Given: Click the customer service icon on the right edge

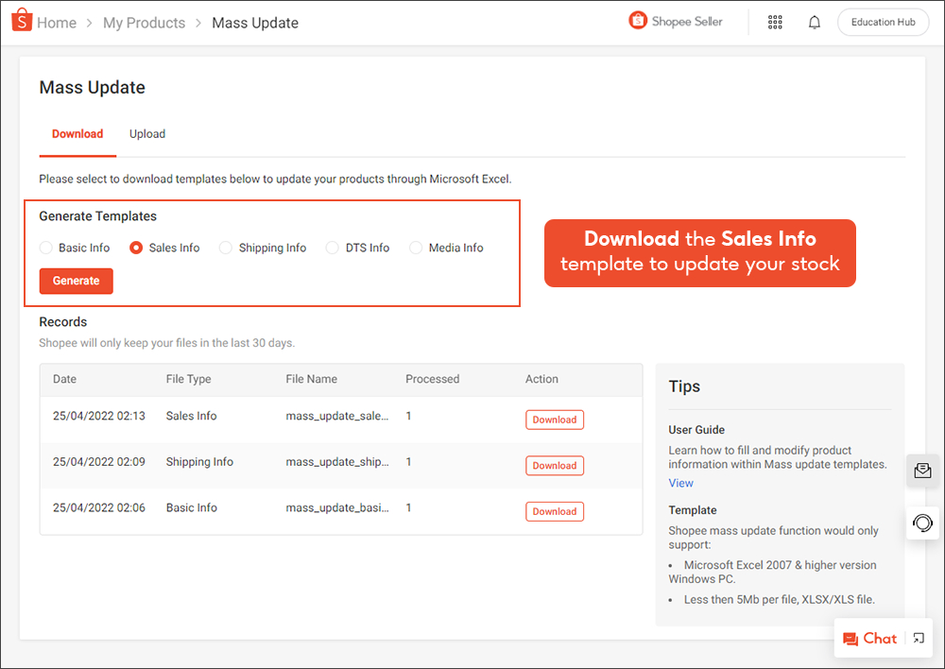Looking at the screenshot, I should tap(922, 523).
